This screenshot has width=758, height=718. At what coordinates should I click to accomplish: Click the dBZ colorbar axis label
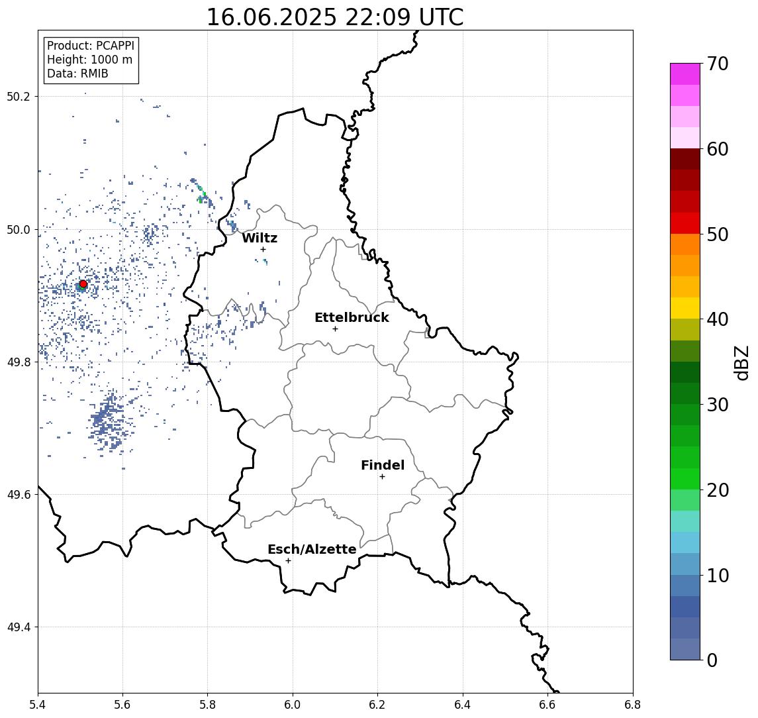[741, 363]
